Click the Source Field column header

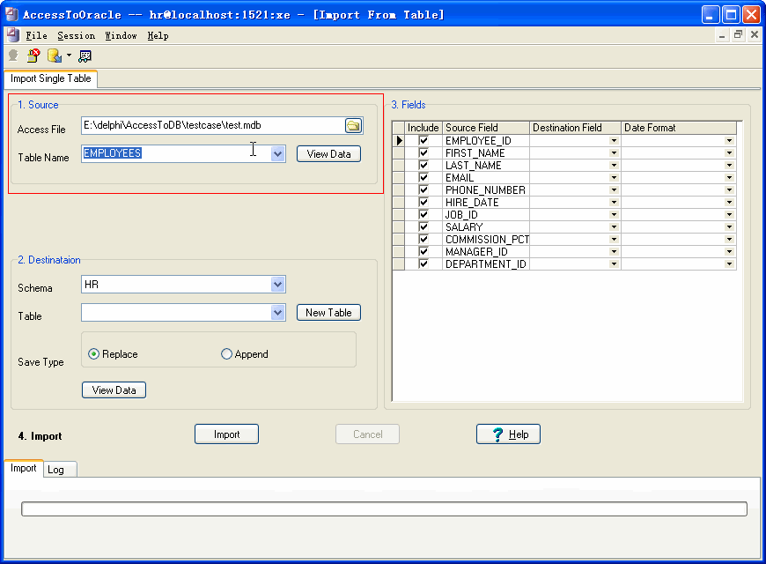(x=486, y=128)
